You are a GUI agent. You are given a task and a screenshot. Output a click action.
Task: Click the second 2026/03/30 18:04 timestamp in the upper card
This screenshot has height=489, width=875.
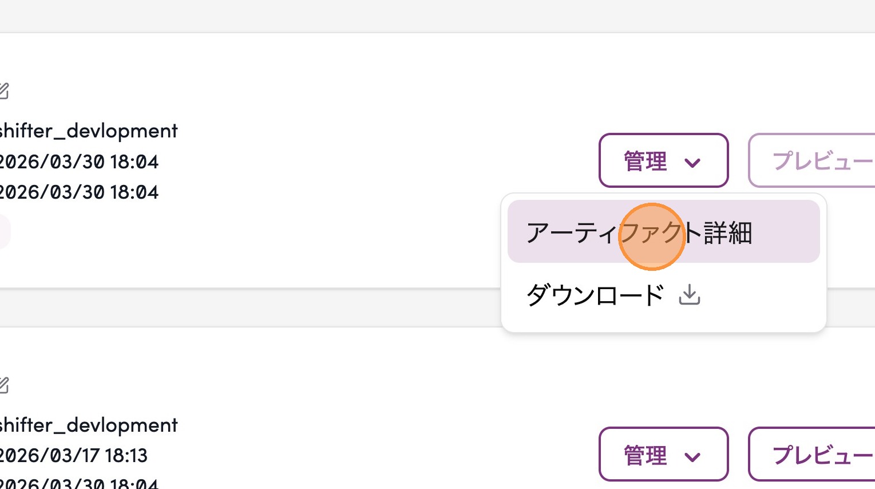(79, 192)
